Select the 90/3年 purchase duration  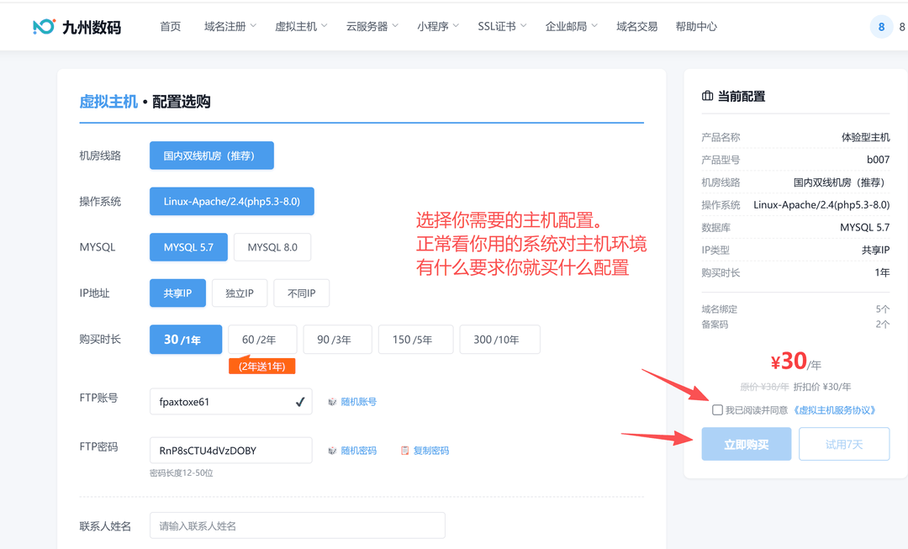click(338, 340)
